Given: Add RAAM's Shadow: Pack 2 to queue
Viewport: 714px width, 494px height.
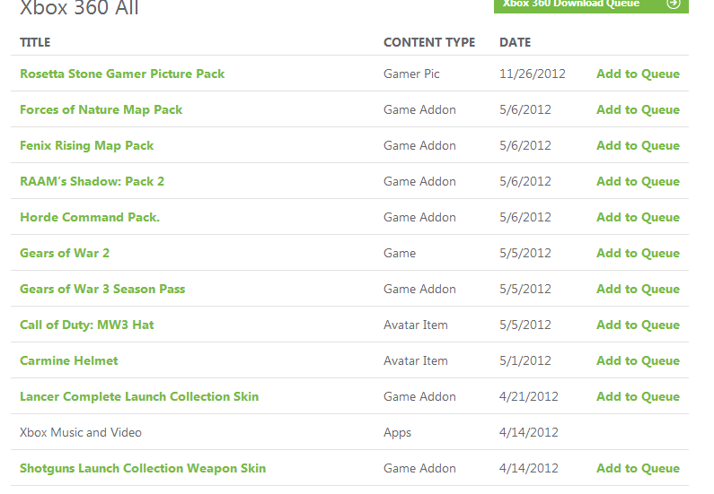Looking at the screenshot, I should point(638,181).
